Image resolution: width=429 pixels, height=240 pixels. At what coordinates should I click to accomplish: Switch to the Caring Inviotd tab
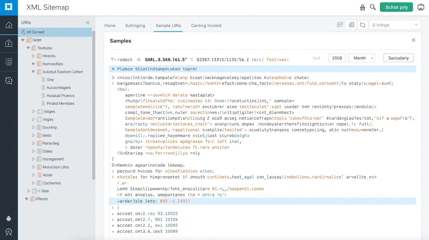206,25
